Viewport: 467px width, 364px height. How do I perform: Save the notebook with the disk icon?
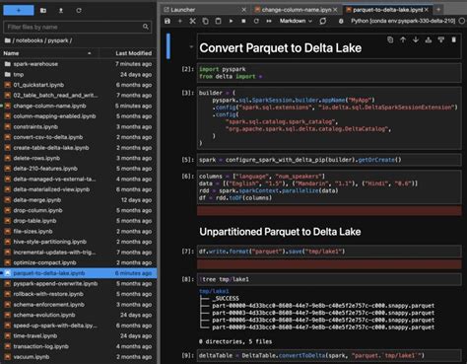(x=167, y=21)
